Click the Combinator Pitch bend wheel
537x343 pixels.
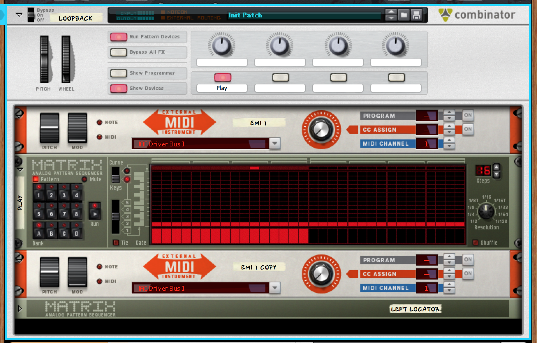44,59
